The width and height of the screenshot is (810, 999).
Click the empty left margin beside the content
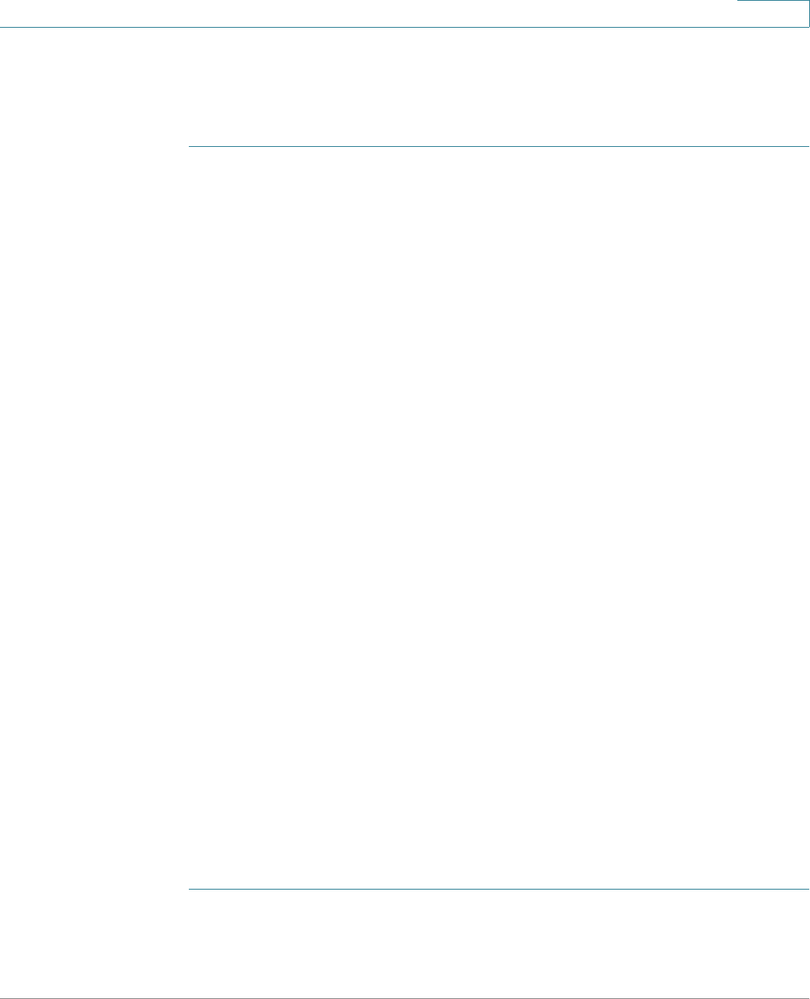94,518
